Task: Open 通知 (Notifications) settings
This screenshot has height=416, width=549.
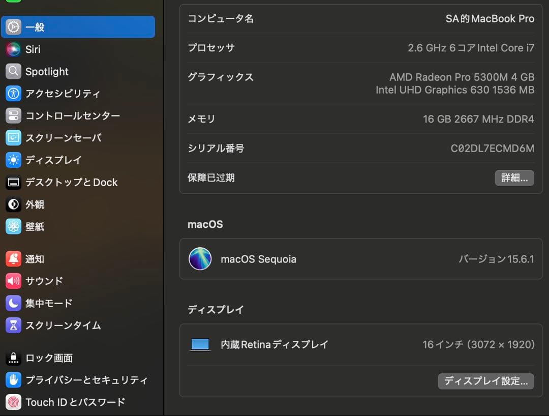Action: 36,259
